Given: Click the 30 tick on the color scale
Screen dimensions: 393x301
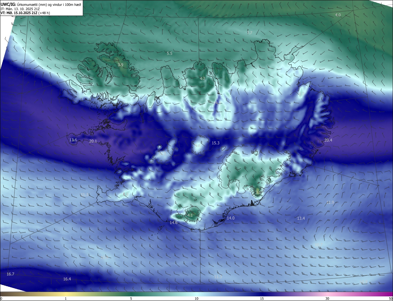Looking at the screenshot, I should [327, 299].
